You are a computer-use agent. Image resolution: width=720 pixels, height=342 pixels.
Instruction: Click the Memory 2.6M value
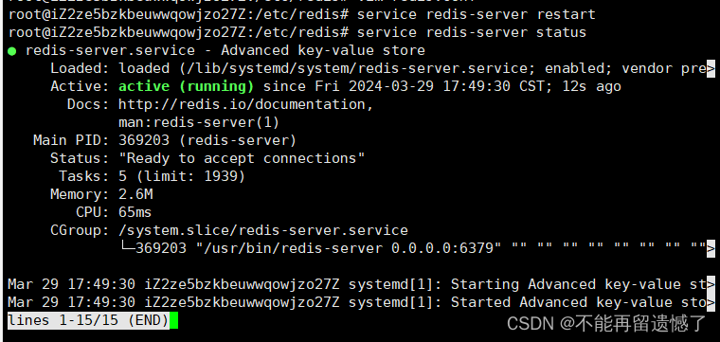[x=135, y=194]
